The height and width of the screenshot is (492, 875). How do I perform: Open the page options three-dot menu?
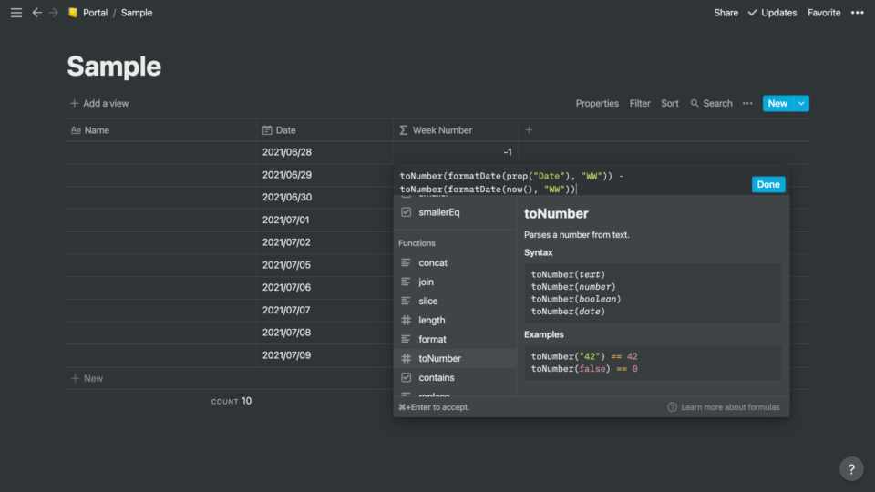pyautogui.click(x=857, y=12)
